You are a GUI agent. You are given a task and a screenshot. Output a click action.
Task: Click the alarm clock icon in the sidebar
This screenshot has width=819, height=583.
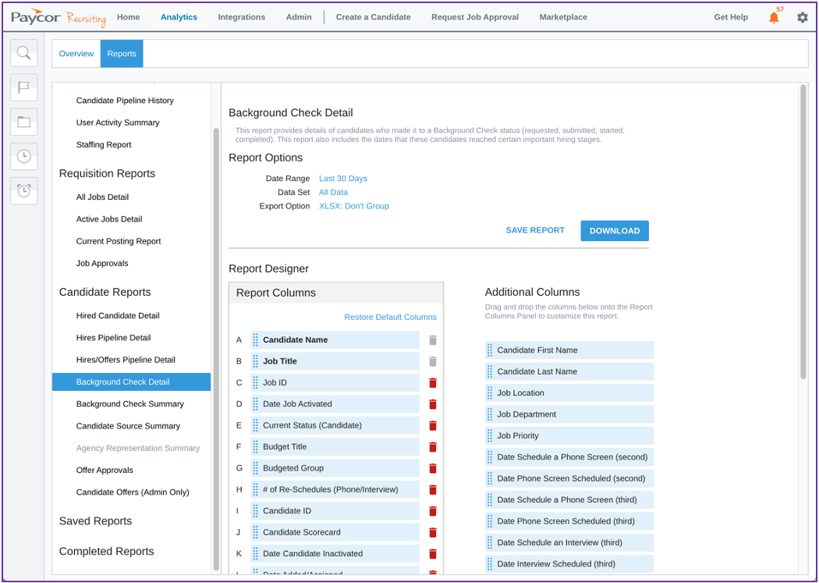coord(23,190)
